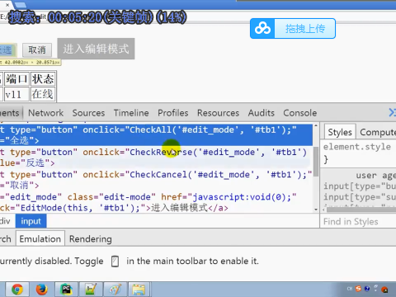Click the 拖拽上传 cloud upload button
The height and width of the screenshot is (297, 396).
pos(293,29)
